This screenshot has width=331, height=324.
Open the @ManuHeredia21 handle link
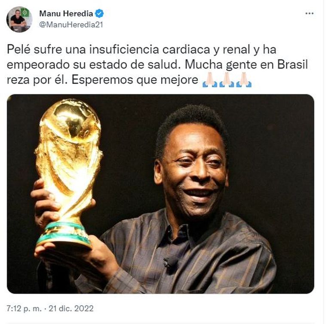[71, 25]
